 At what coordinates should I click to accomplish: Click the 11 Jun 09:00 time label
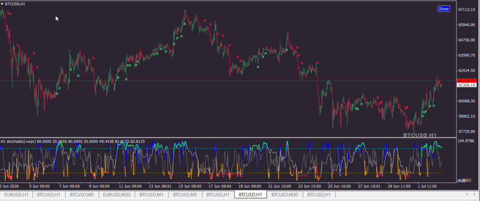pos(130,186)
